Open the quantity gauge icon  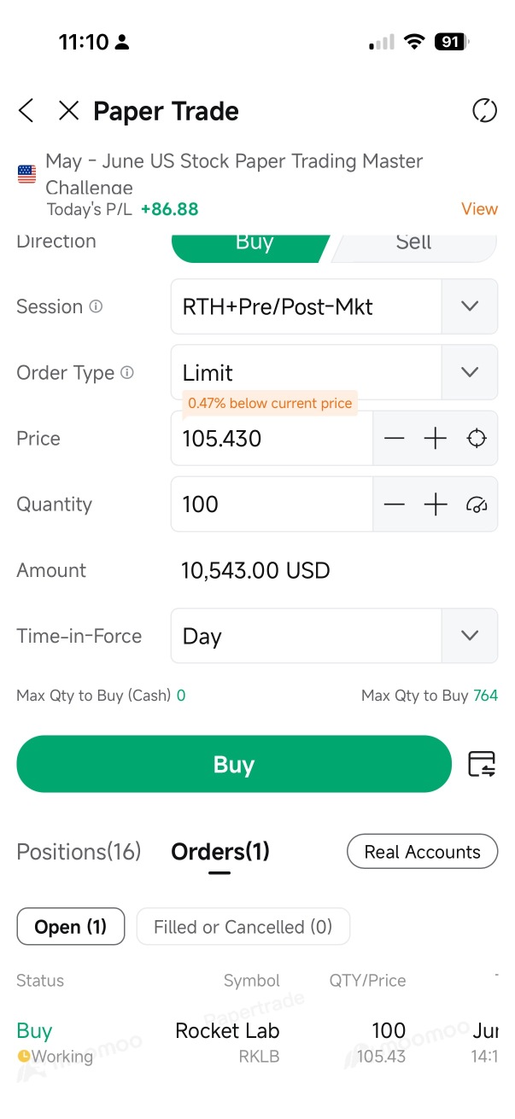point(477,504)
